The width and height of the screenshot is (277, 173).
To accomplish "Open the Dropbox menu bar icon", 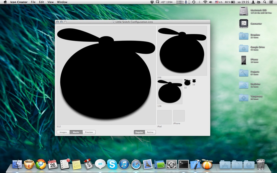I will tap(152, 2).
